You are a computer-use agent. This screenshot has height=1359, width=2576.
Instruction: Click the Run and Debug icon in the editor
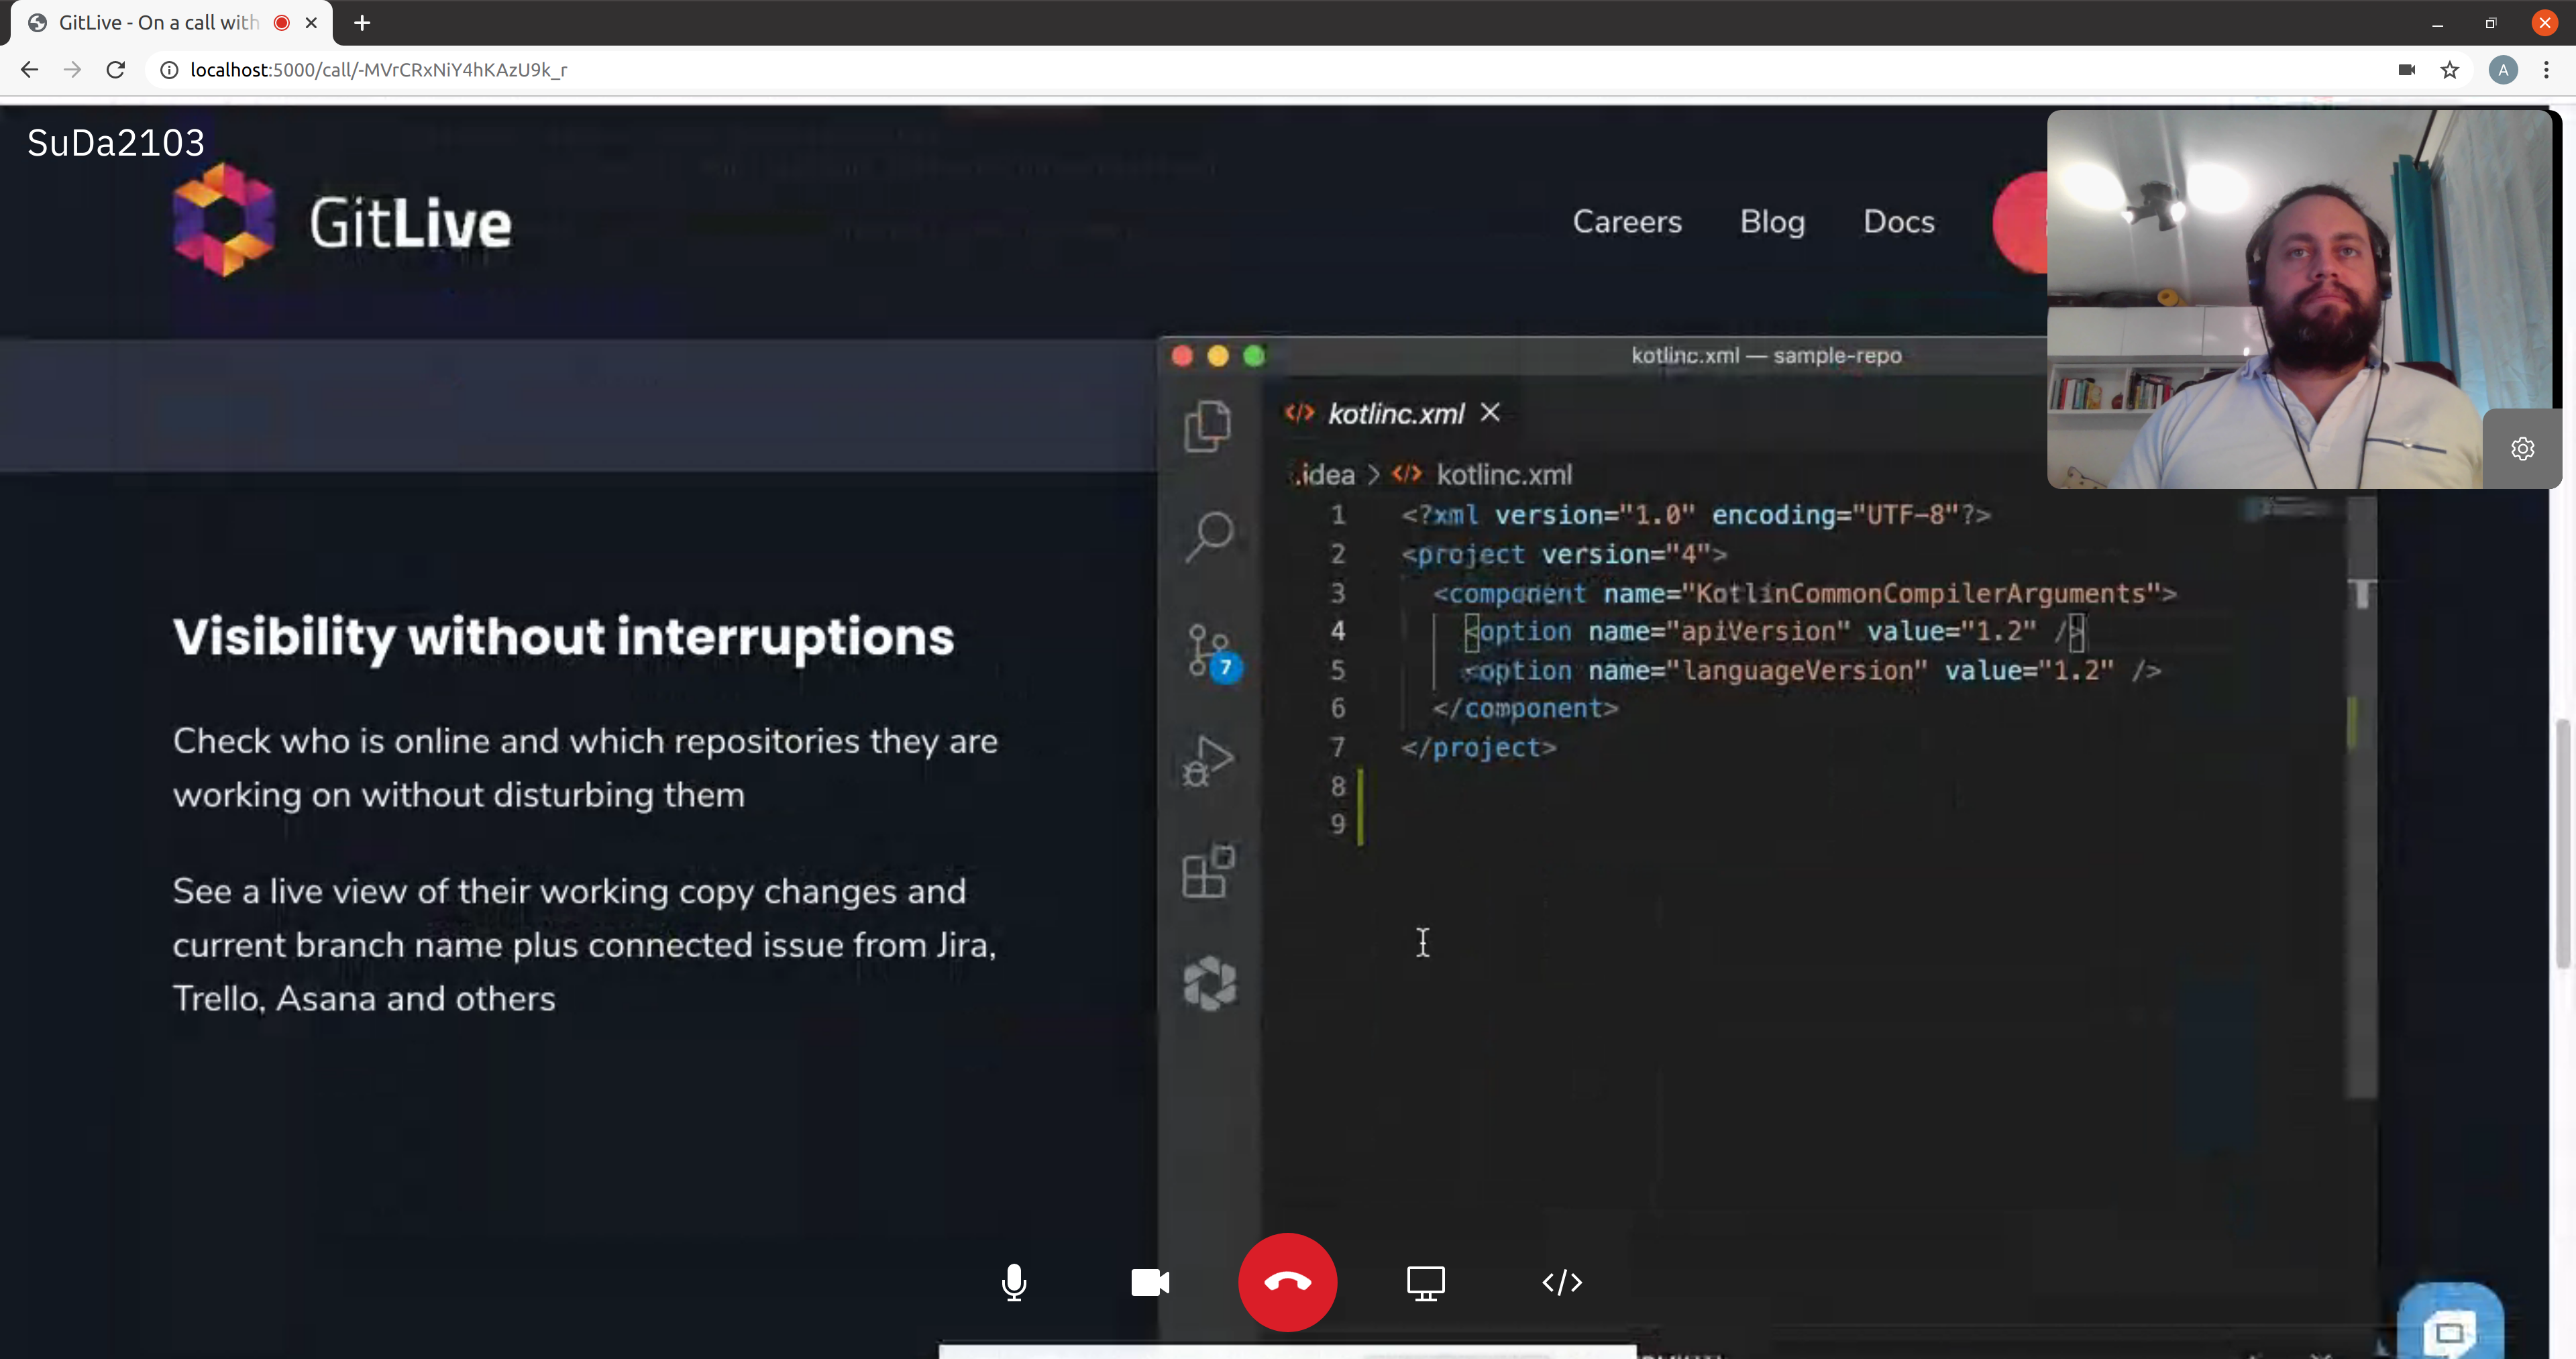(1208, 762)
